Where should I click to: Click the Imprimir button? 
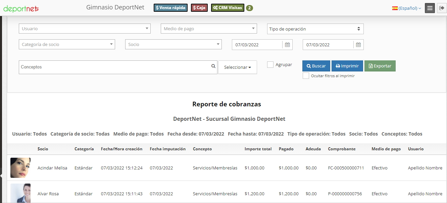347,66
